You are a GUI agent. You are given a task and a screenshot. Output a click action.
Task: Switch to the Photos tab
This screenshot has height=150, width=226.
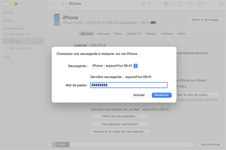click(151, 34)
